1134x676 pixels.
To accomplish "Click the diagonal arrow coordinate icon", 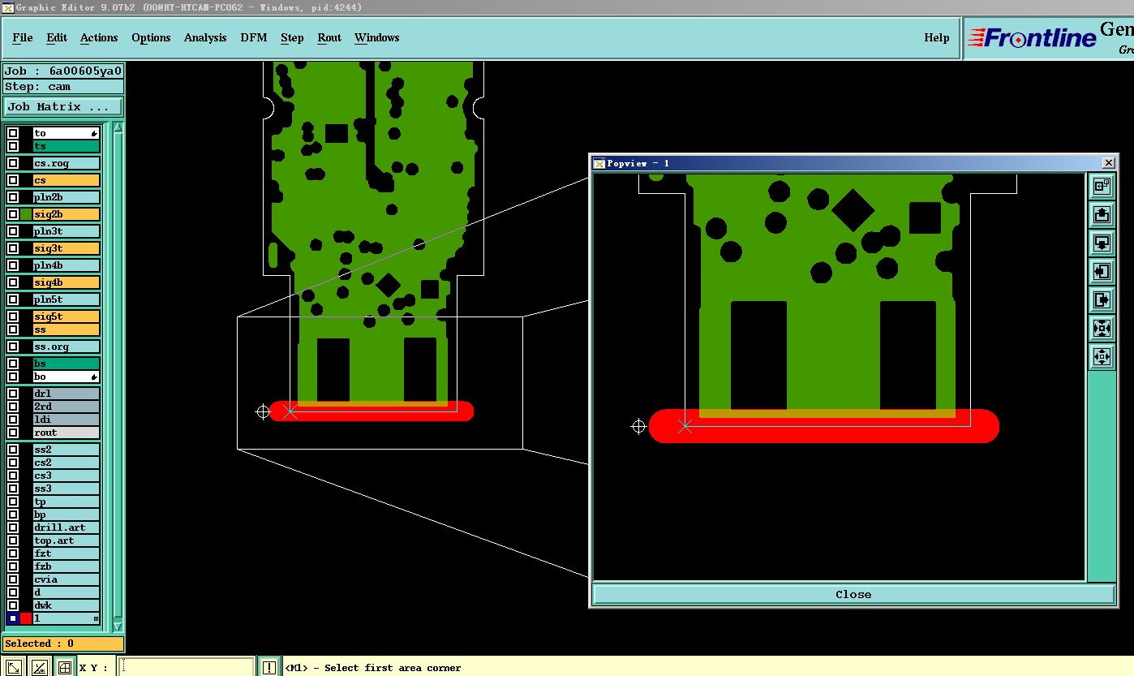I will coord(14,667).
